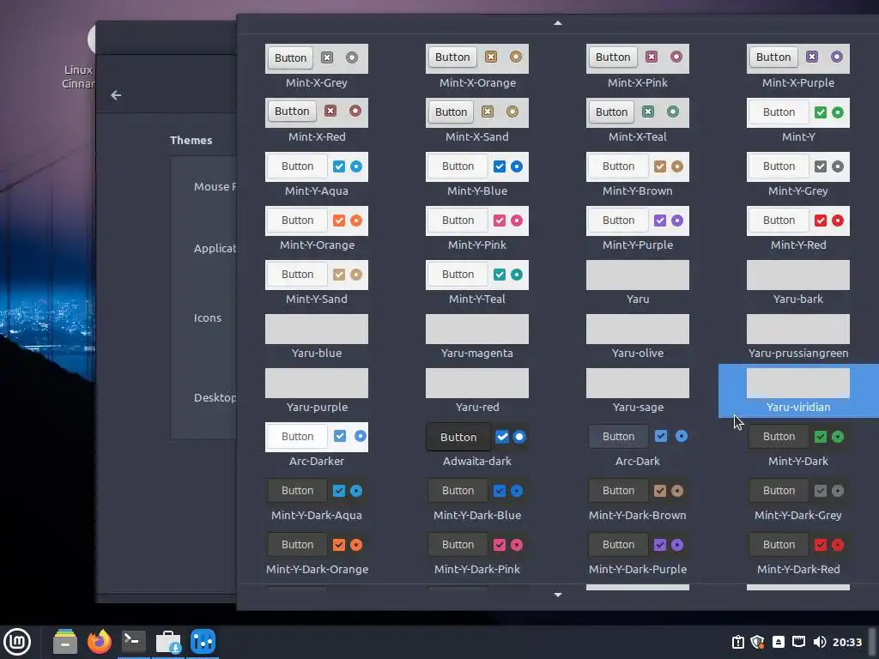Apply the Mint-Y-Brown theme
879x659 pixels.
click(x=638, y=175)
